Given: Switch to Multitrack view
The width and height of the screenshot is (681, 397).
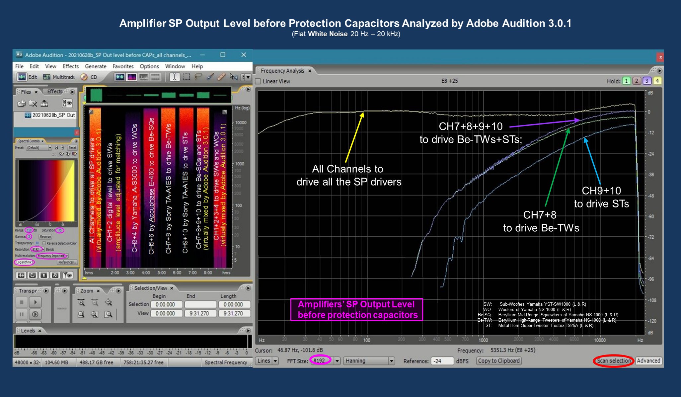Looking at the screenshot, I should coord(59,77).
